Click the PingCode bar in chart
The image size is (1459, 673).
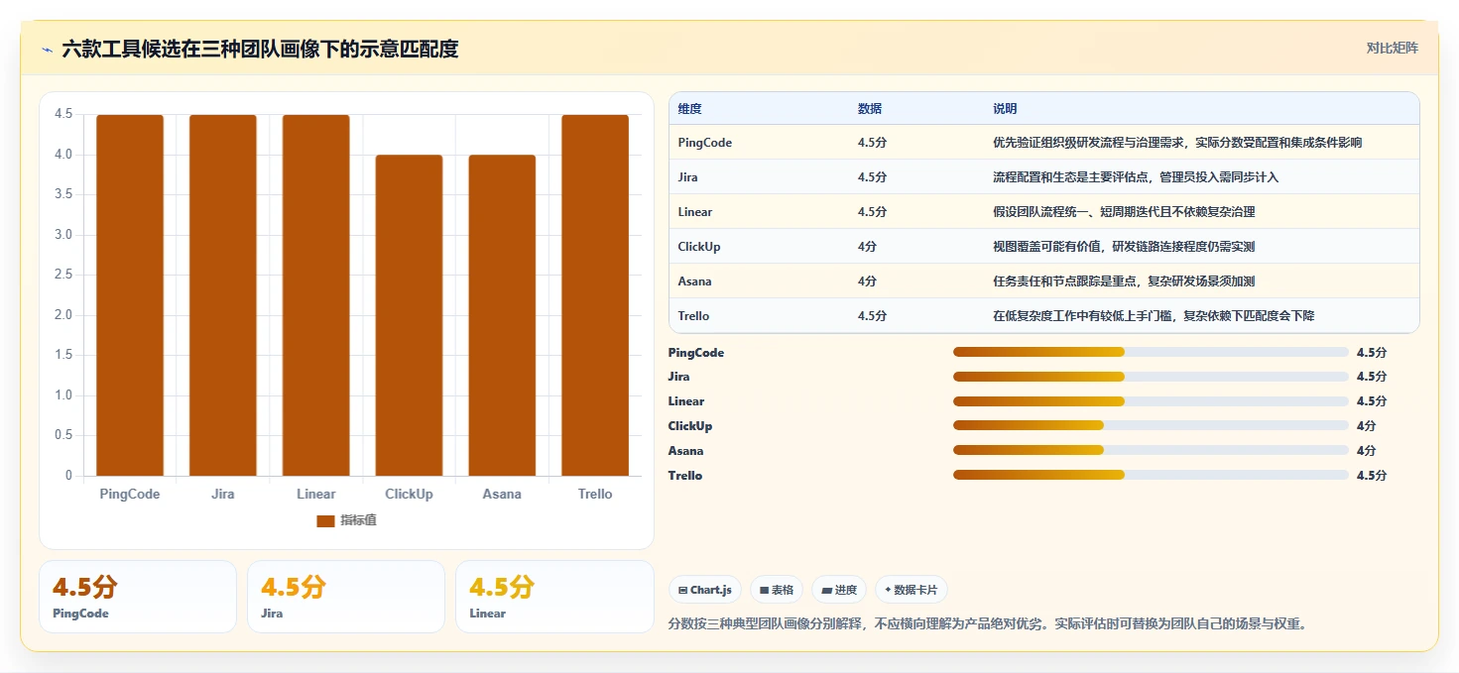[130, 295]
